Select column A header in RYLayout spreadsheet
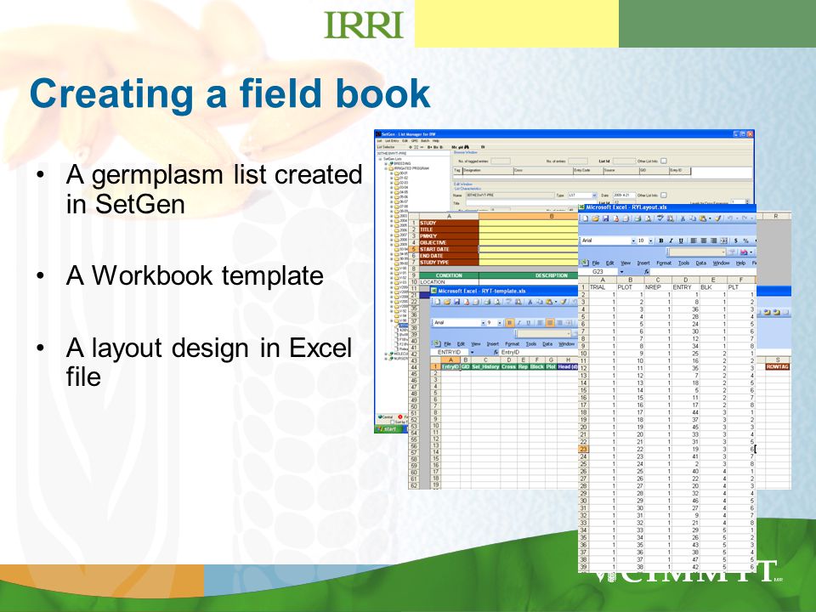The image size is (816, 612). (x=603, y=280)
